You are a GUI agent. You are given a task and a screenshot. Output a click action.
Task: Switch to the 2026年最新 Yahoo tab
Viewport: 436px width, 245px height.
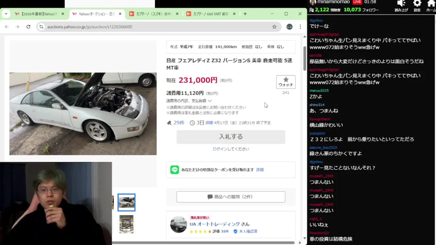click(x=39, y=14)
